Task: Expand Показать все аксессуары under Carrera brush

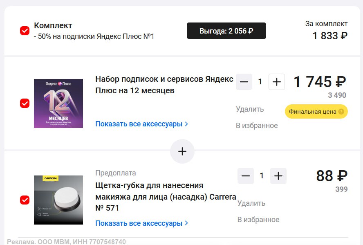Action: (141, 223)
